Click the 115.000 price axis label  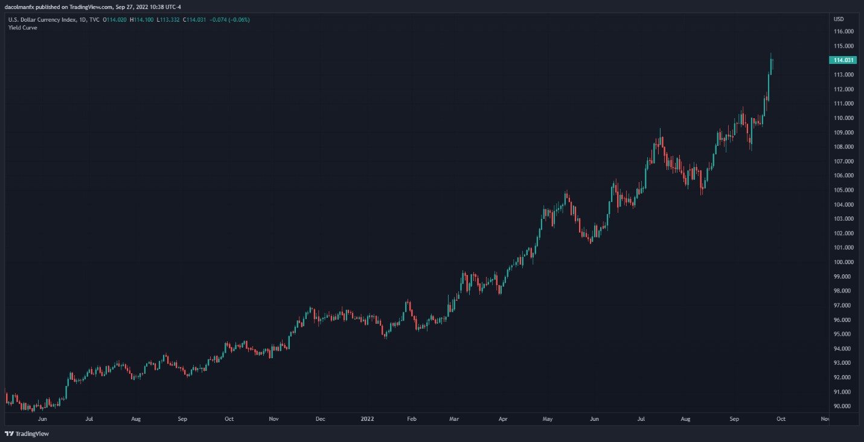click(x=843, y=46)
